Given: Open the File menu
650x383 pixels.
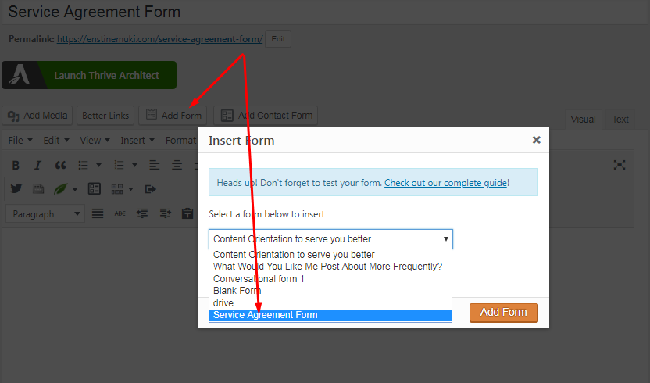Looking at the screenshot, I should 20,141.
